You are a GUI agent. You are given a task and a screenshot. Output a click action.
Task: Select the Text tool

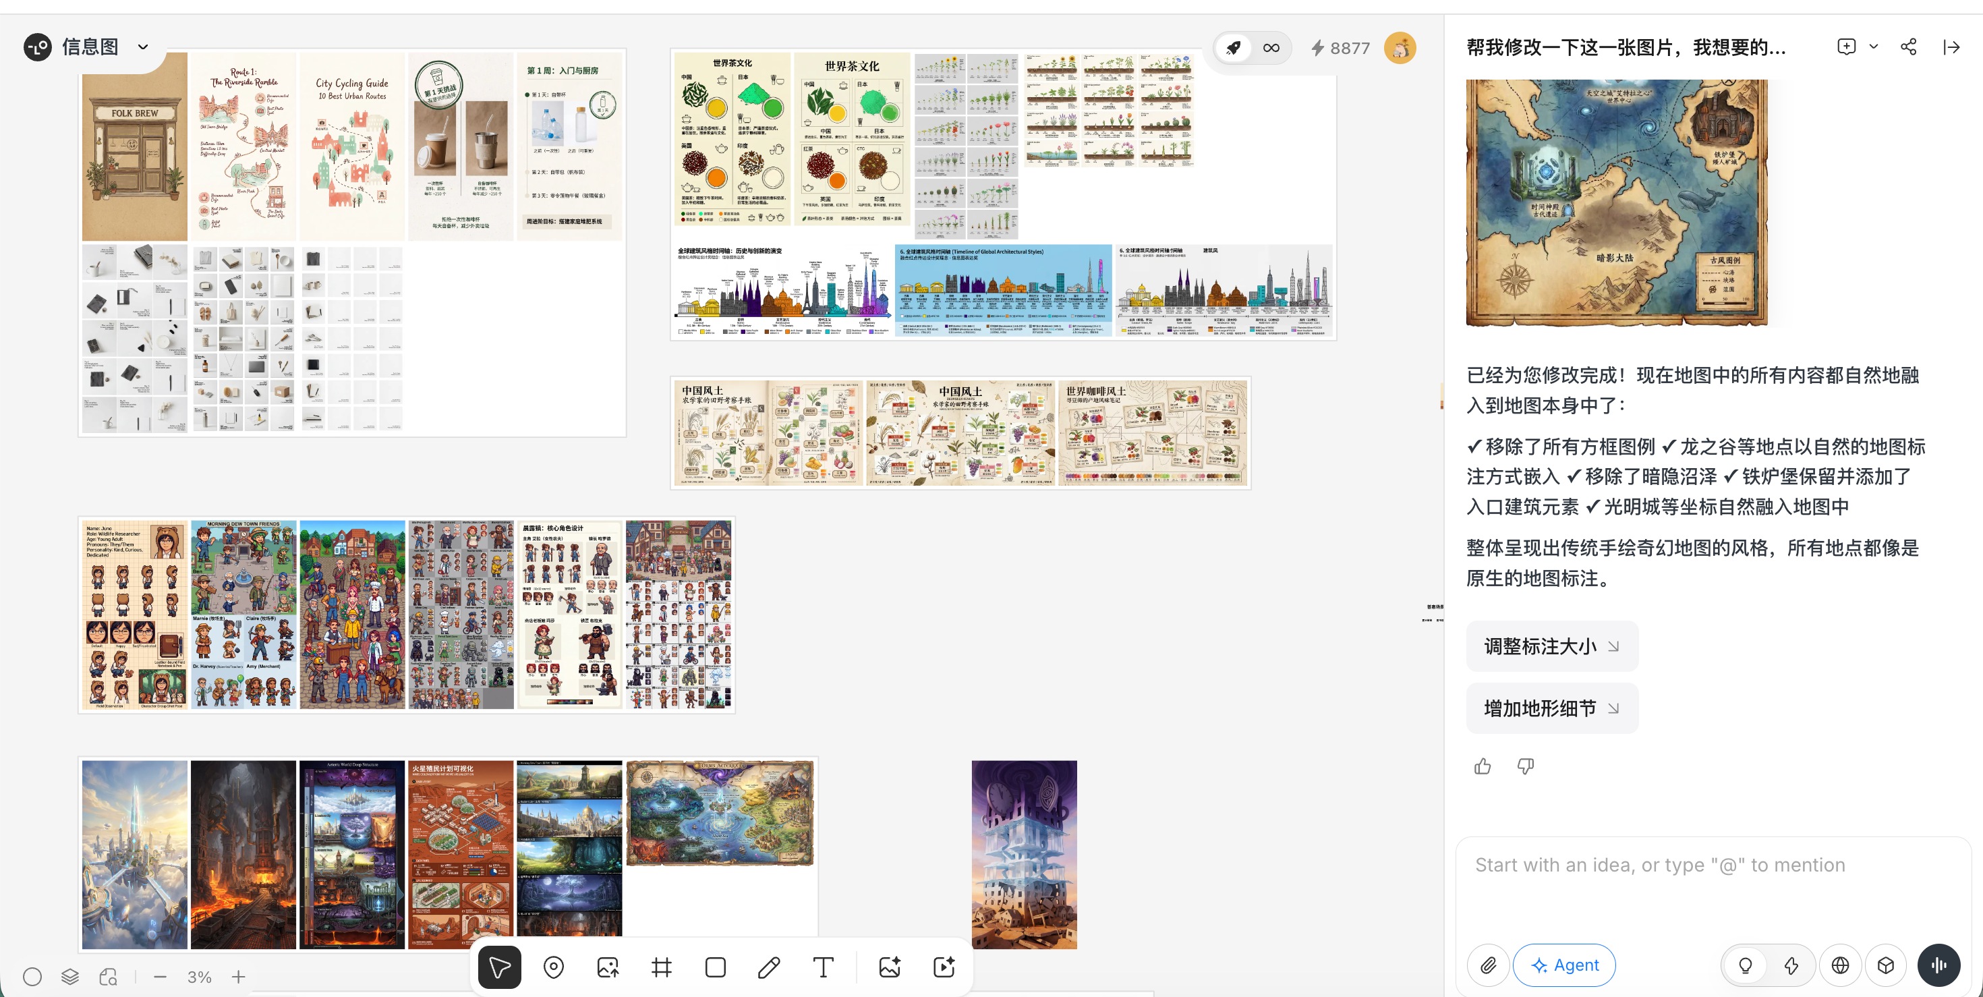pos(823,967)
